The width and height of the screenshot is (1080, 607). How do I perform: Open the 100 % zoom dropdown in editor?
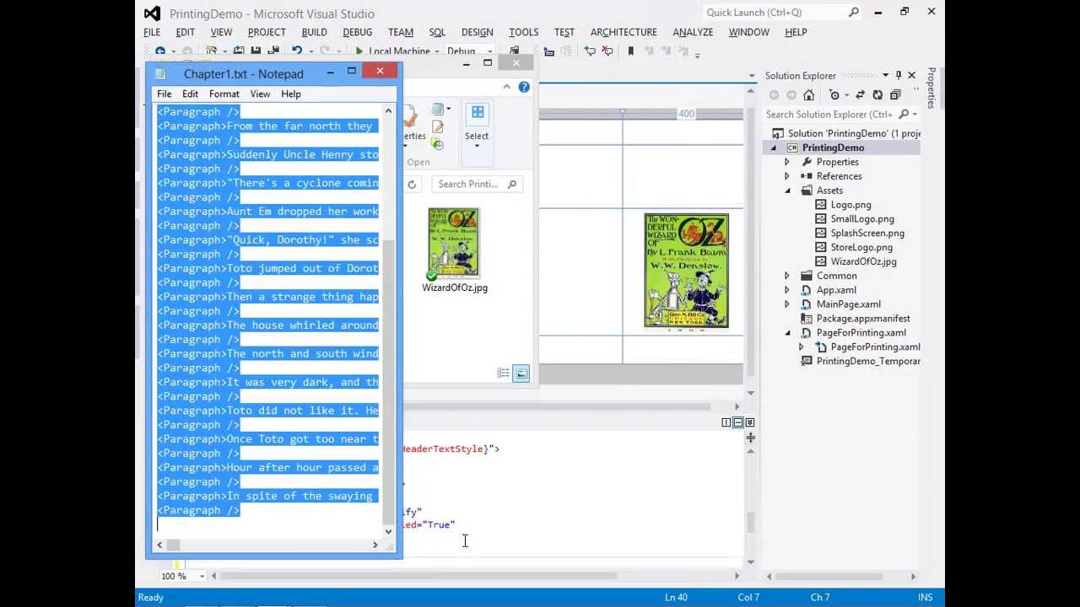pyautogui.click(x=202, y=576)
